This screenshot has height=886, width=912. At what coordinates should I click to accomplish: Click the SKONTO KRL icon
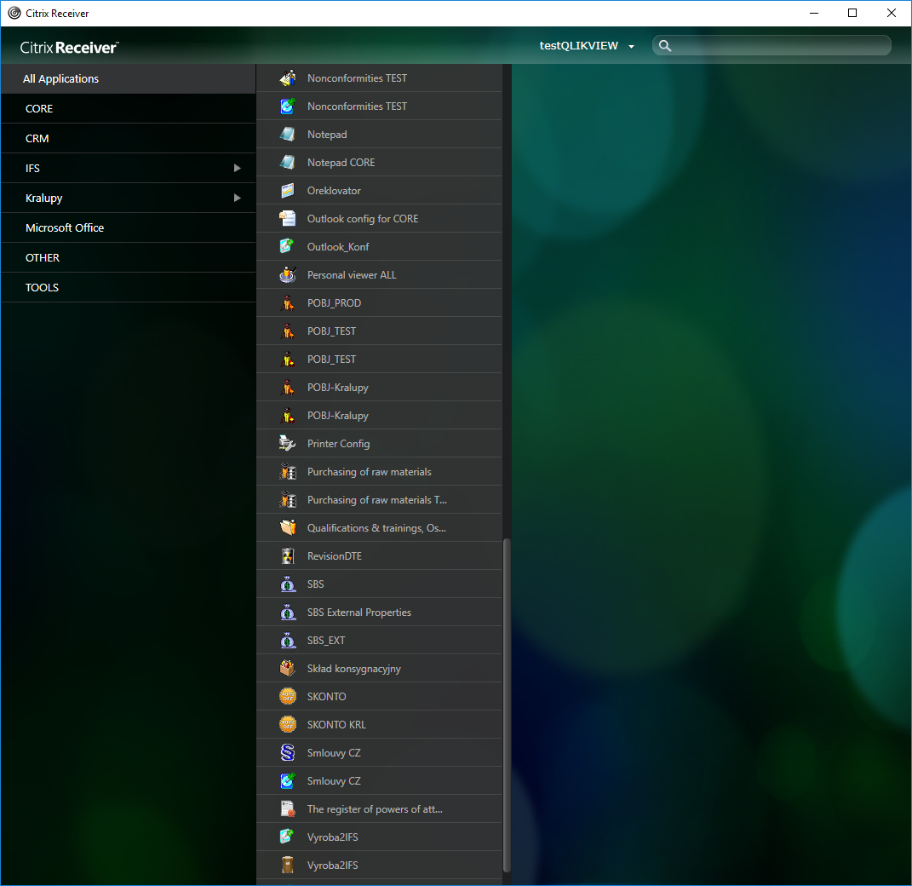287,725
